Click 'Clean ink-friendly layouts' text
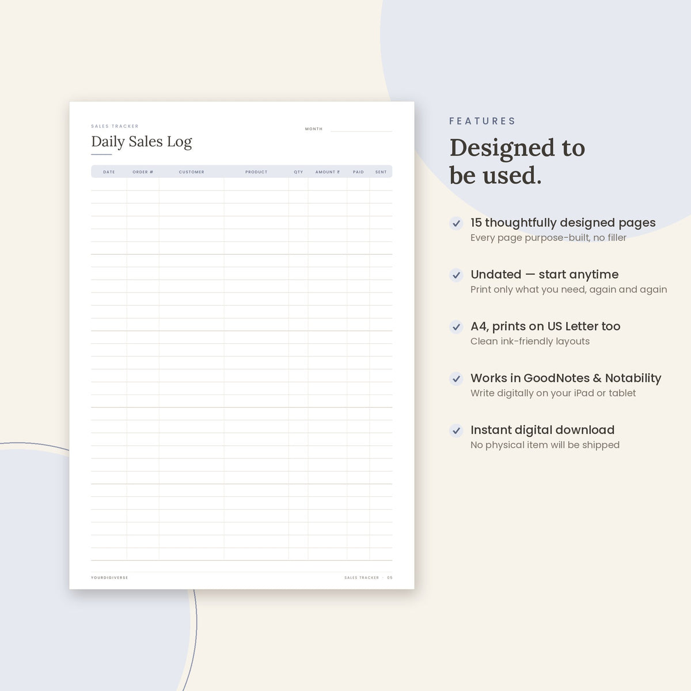 [530, 341]
